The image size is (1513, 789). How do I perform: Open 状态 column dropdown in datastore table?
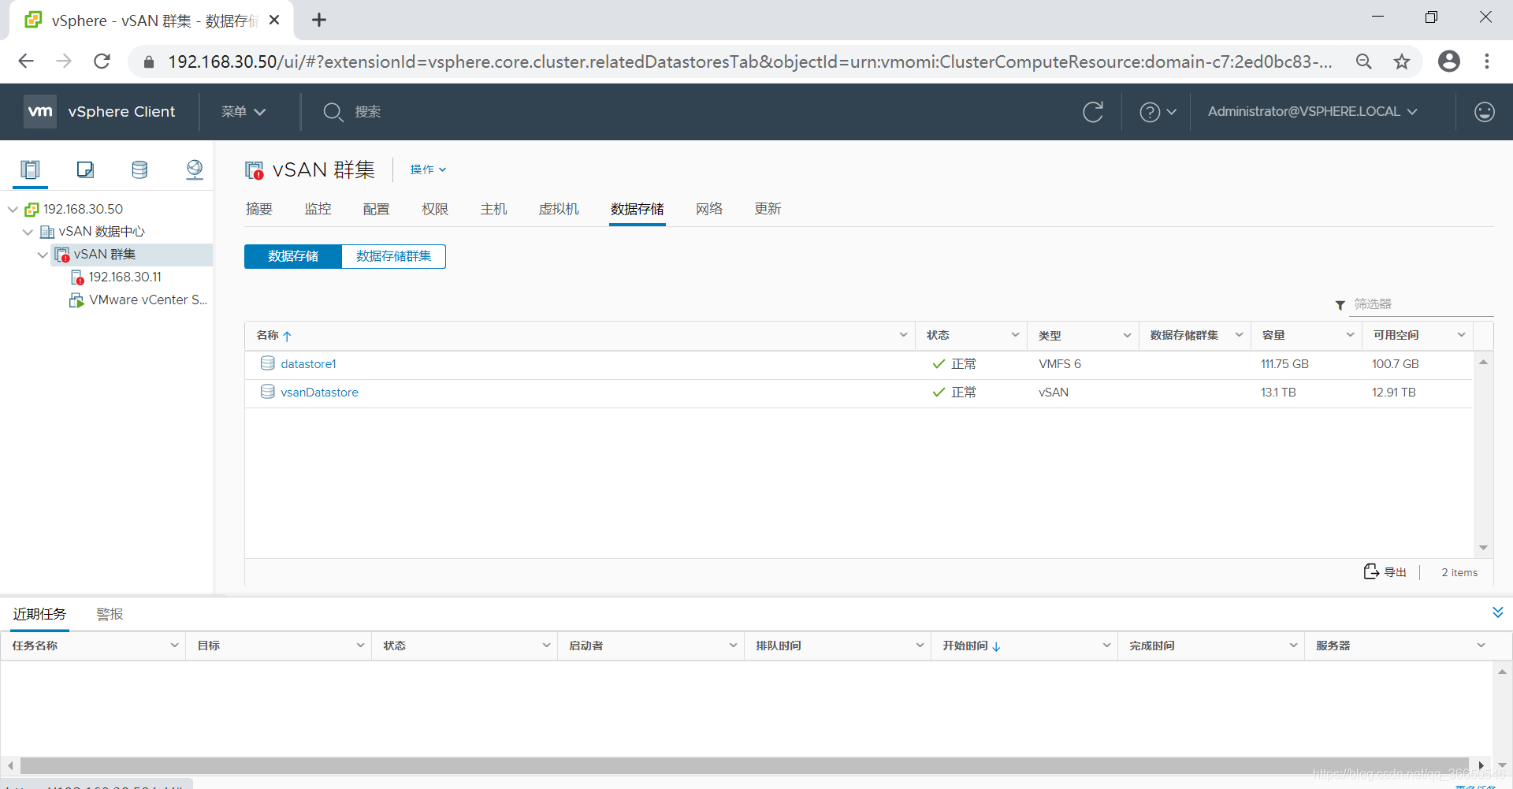tap(1015, 335)
